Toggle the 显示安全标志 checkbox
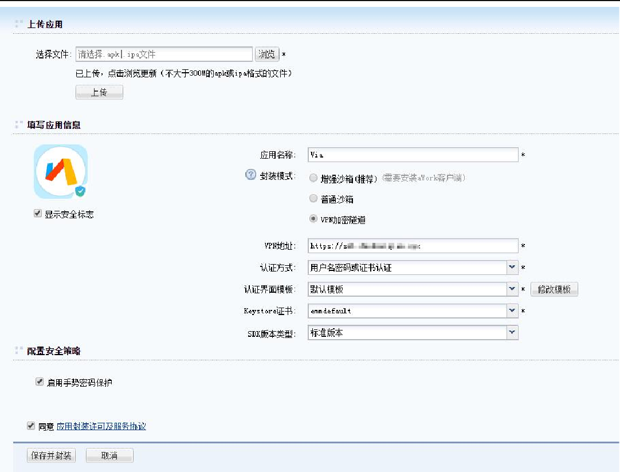The width and height of the screenshot is (620, 472). point(38,214)
